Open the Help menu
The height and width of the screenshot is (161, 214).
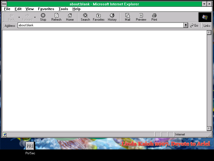tap(77, 9)
